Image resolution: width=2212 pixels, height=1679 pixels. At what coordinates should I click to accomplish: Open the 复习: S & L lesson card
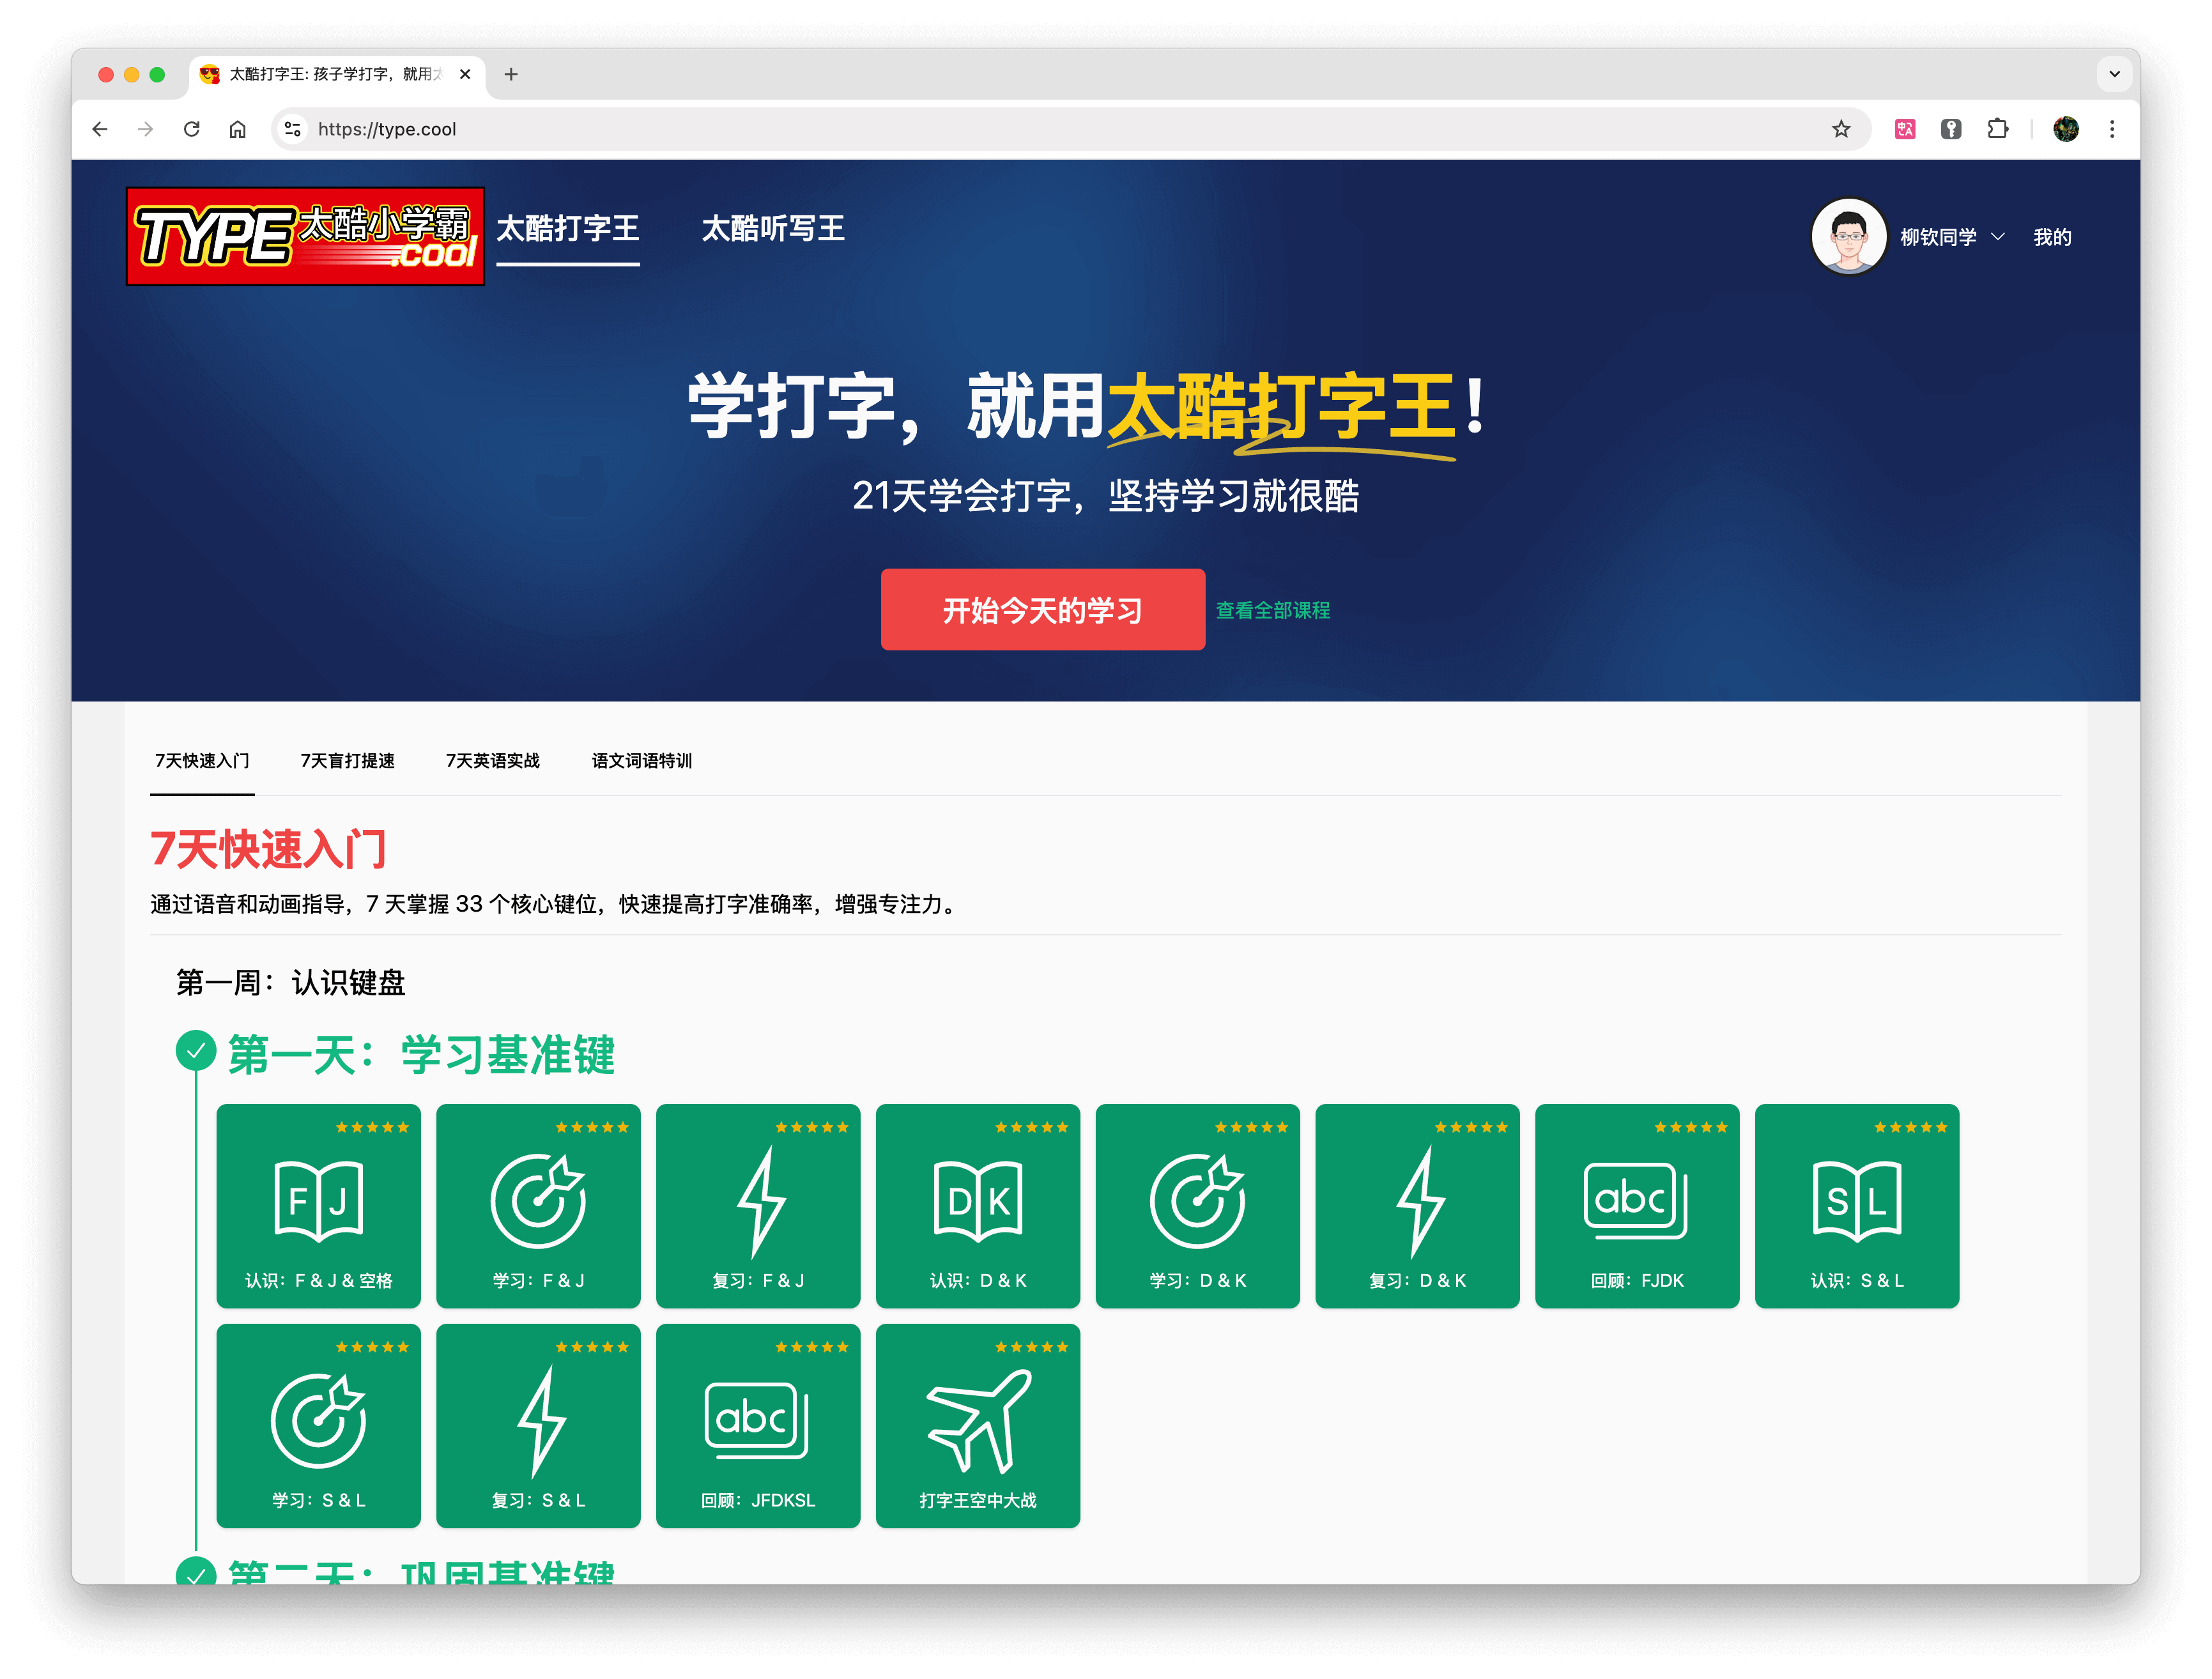coord(538,1425)
